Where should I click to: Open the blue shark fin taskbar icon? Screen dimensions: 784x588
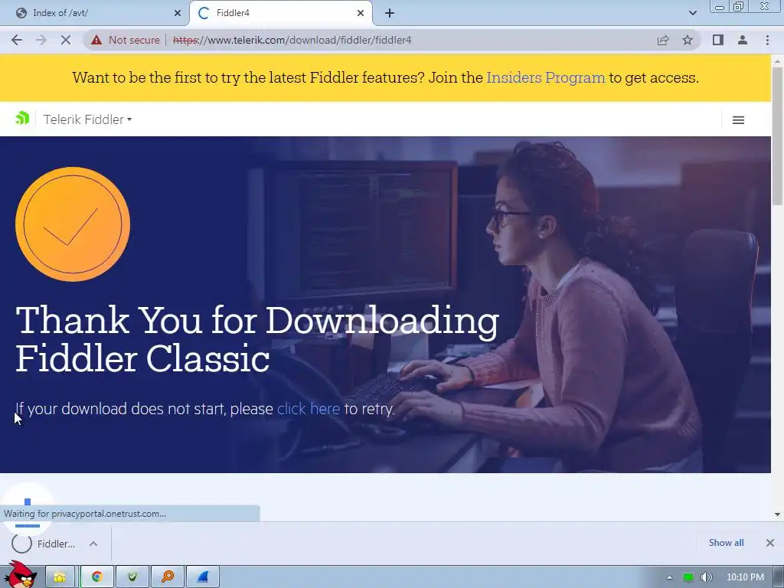[202, 577]
